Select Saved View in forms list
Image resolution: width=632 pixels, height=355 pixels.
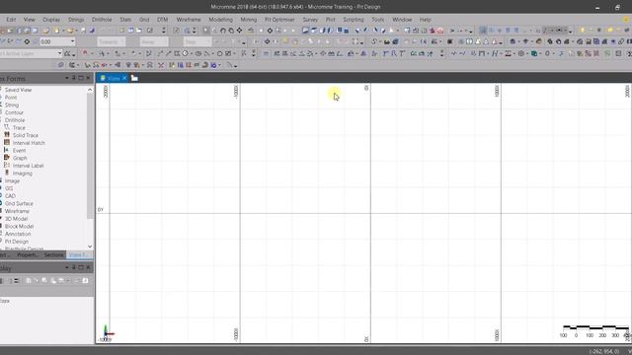[18, 90]
